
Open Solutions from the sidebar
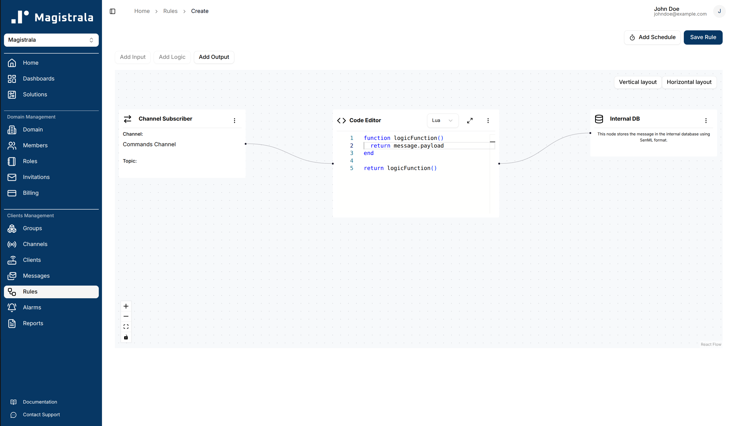point(51,94)
